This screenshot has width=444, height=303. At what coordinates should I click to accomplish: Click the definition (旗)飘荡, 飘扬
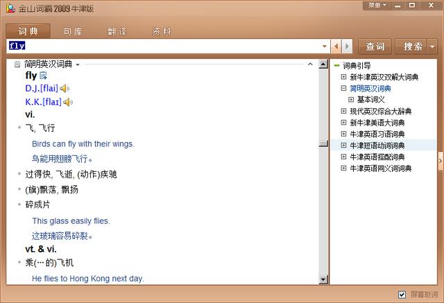coord(51,189)
